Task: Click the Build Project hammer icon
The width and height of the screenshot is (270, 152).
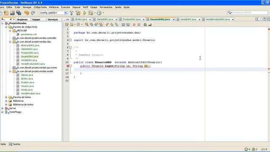Action: click(71, 13)
